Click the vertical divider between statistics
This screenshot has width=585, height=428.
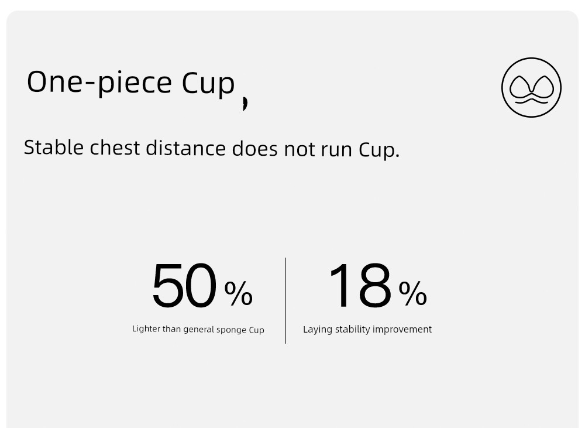(x=286, y=300)
